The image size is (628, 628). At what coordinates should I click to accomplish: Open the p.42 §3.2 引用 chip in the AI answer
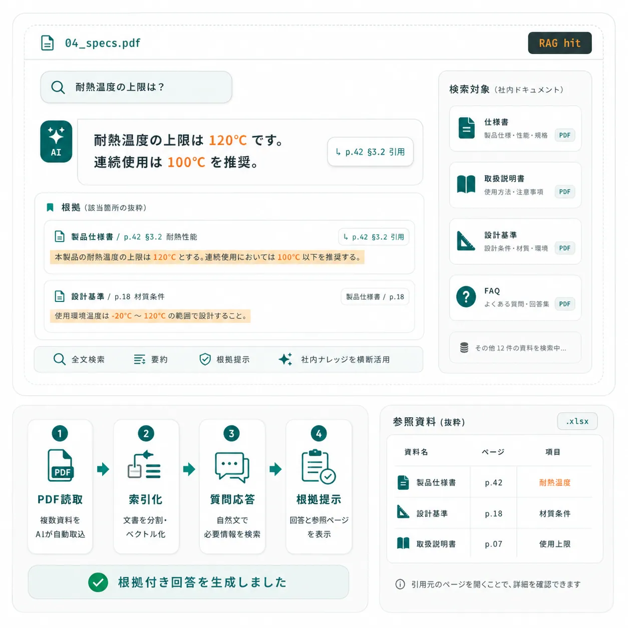(371, 152)
